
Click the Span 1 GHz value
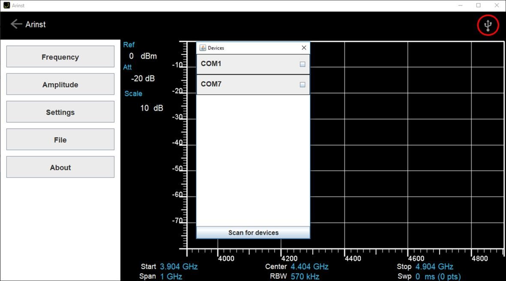(171, 276)
